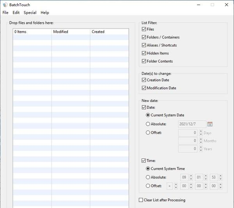
Task: Click the BatchTouch app icon in title bar
Action: pos(5,5)
